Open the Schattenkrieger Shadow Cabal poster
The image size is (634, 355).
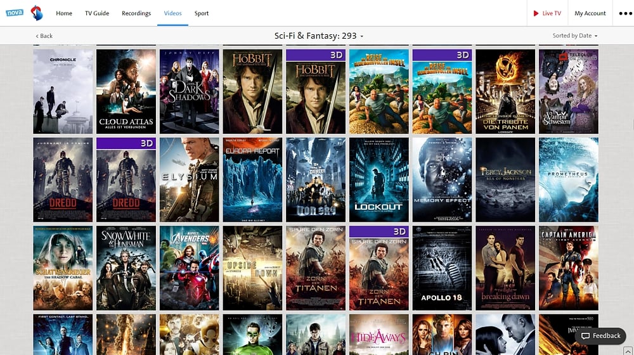[x=63, y=268]
